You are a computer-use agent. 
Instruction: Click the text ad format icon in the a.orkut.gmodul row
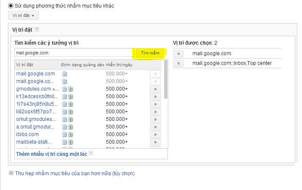click(x=65, y=127)
